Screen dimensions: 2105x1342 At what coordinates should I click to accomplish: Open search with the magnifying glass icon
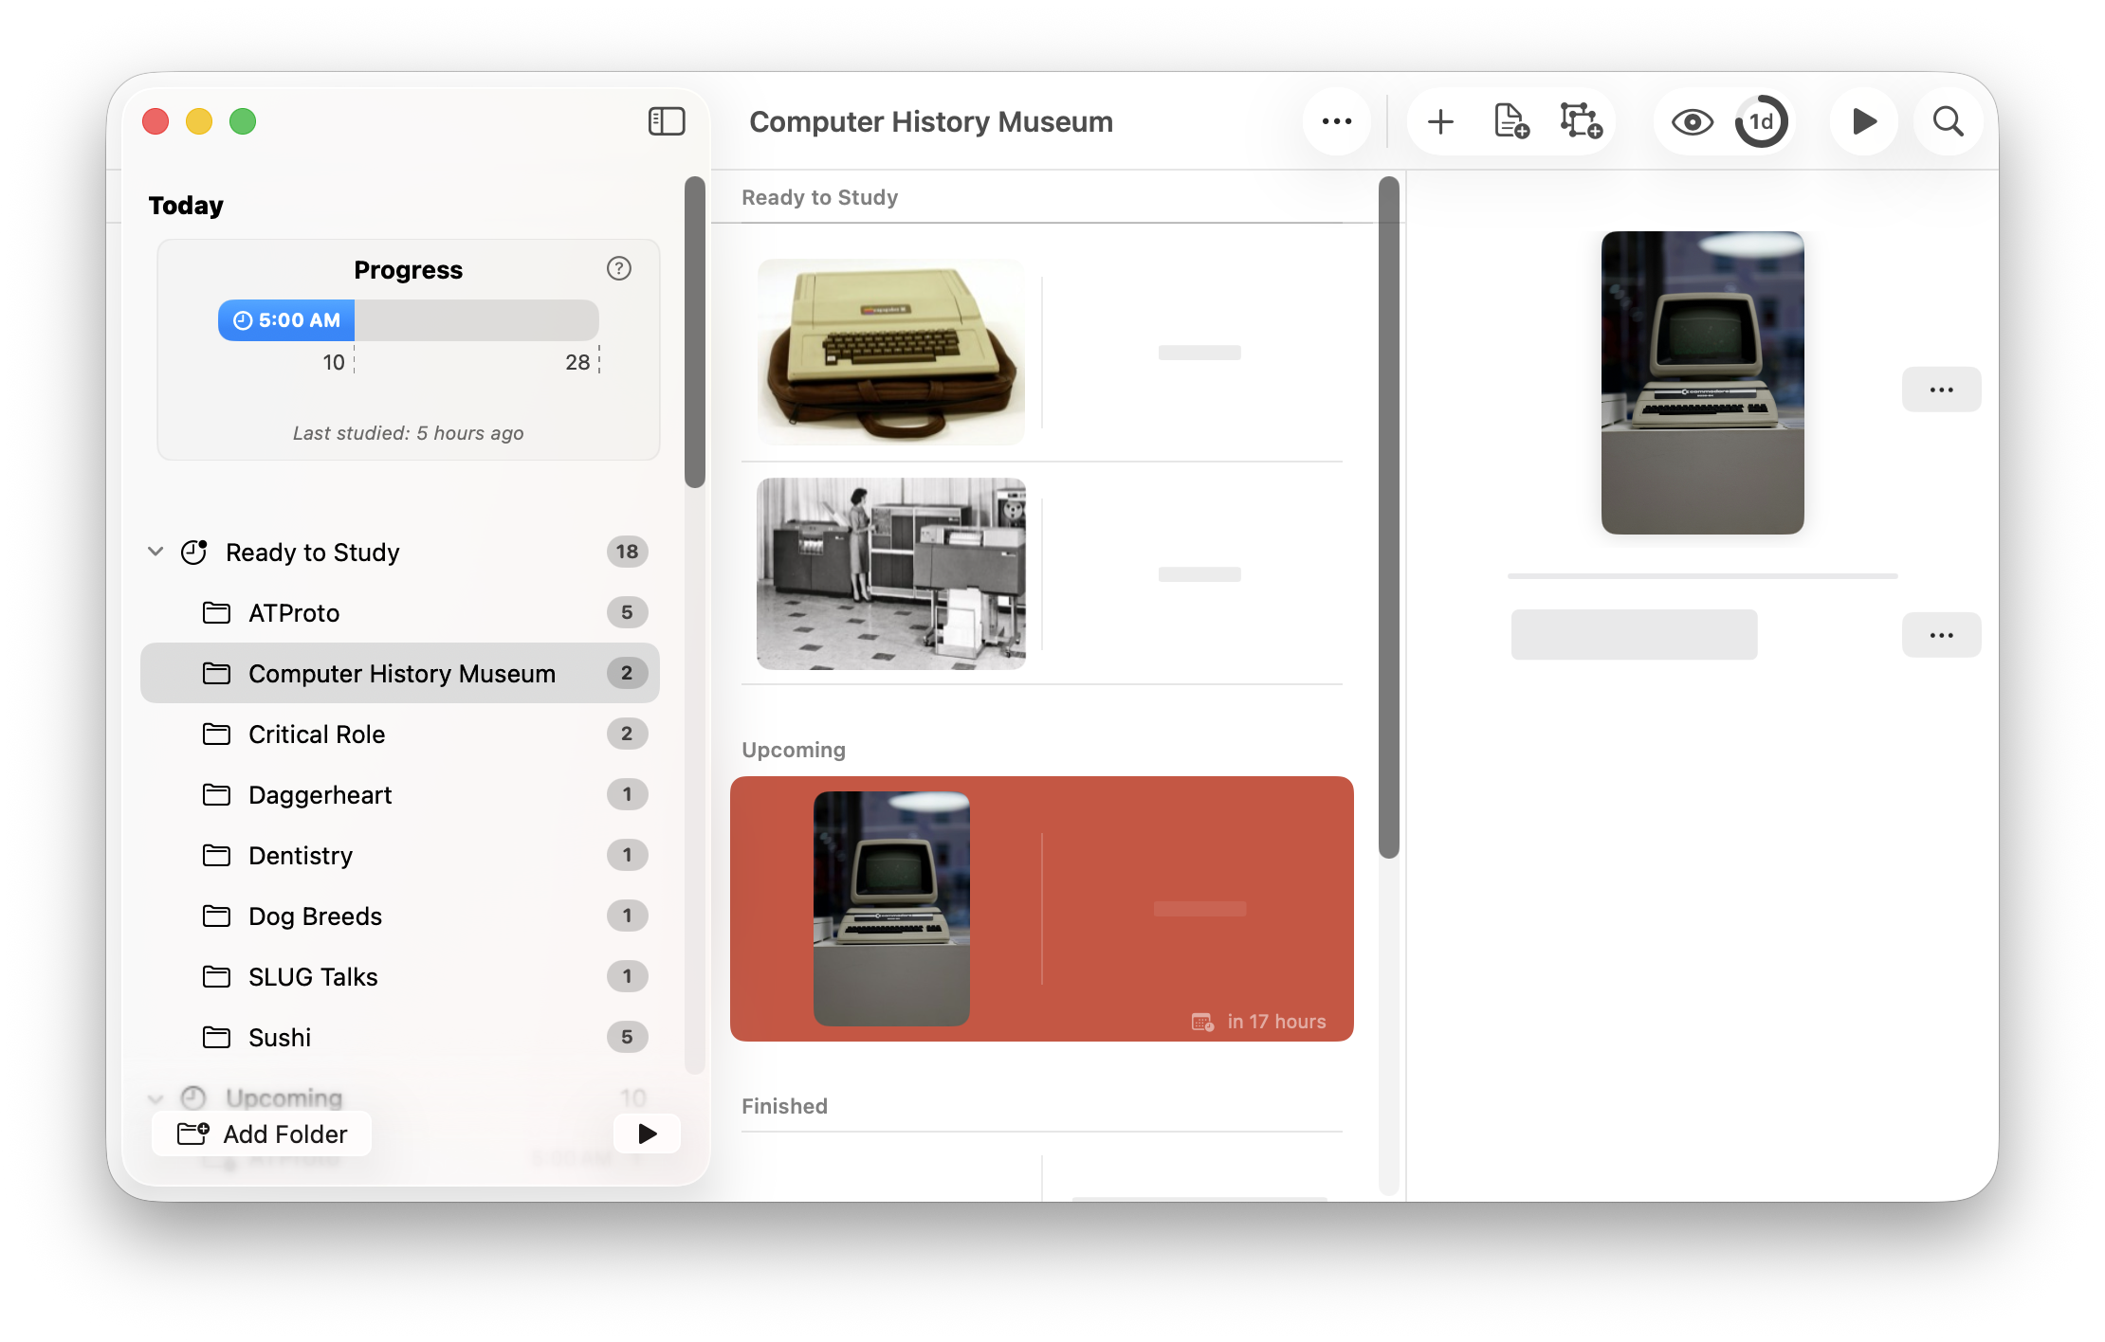1948,121
